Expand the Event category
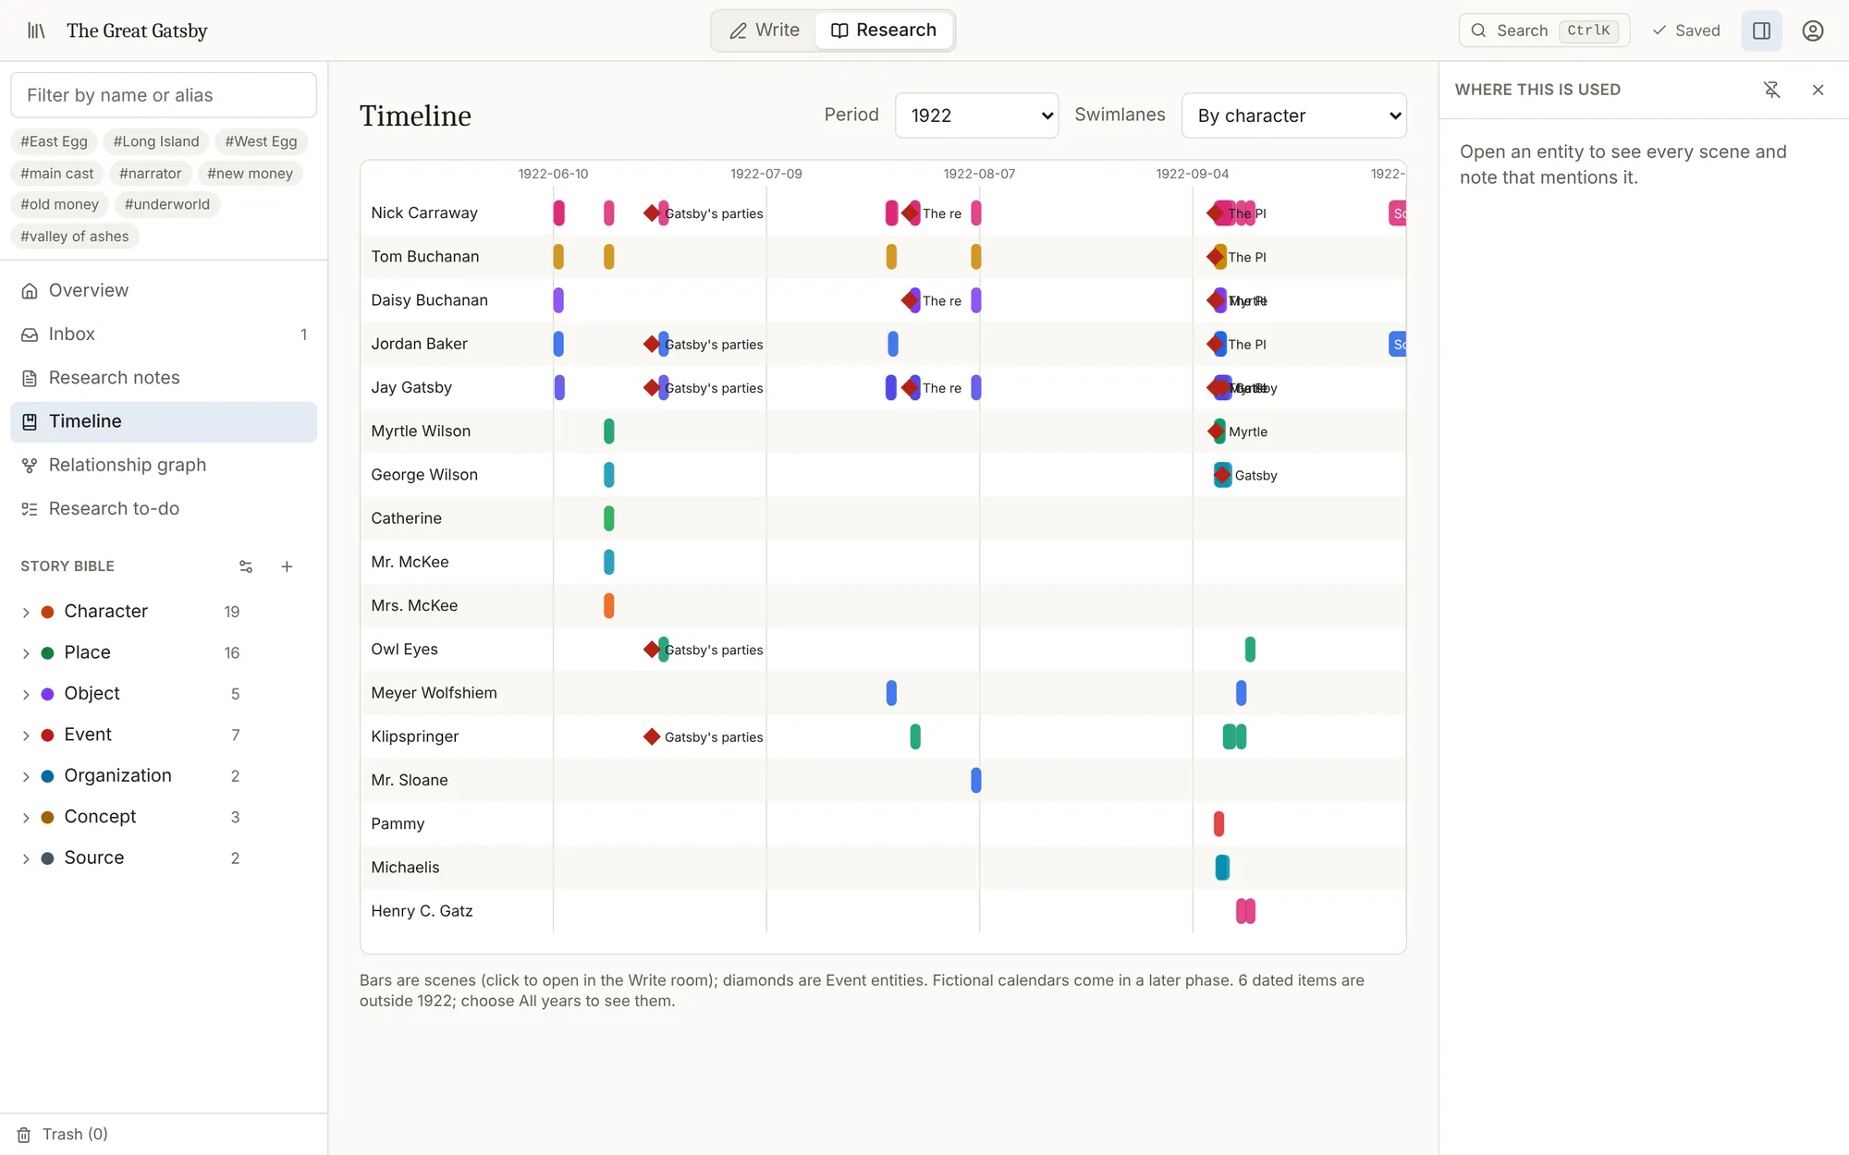This screenshot has width=1849, height=1155. [26, 736]
